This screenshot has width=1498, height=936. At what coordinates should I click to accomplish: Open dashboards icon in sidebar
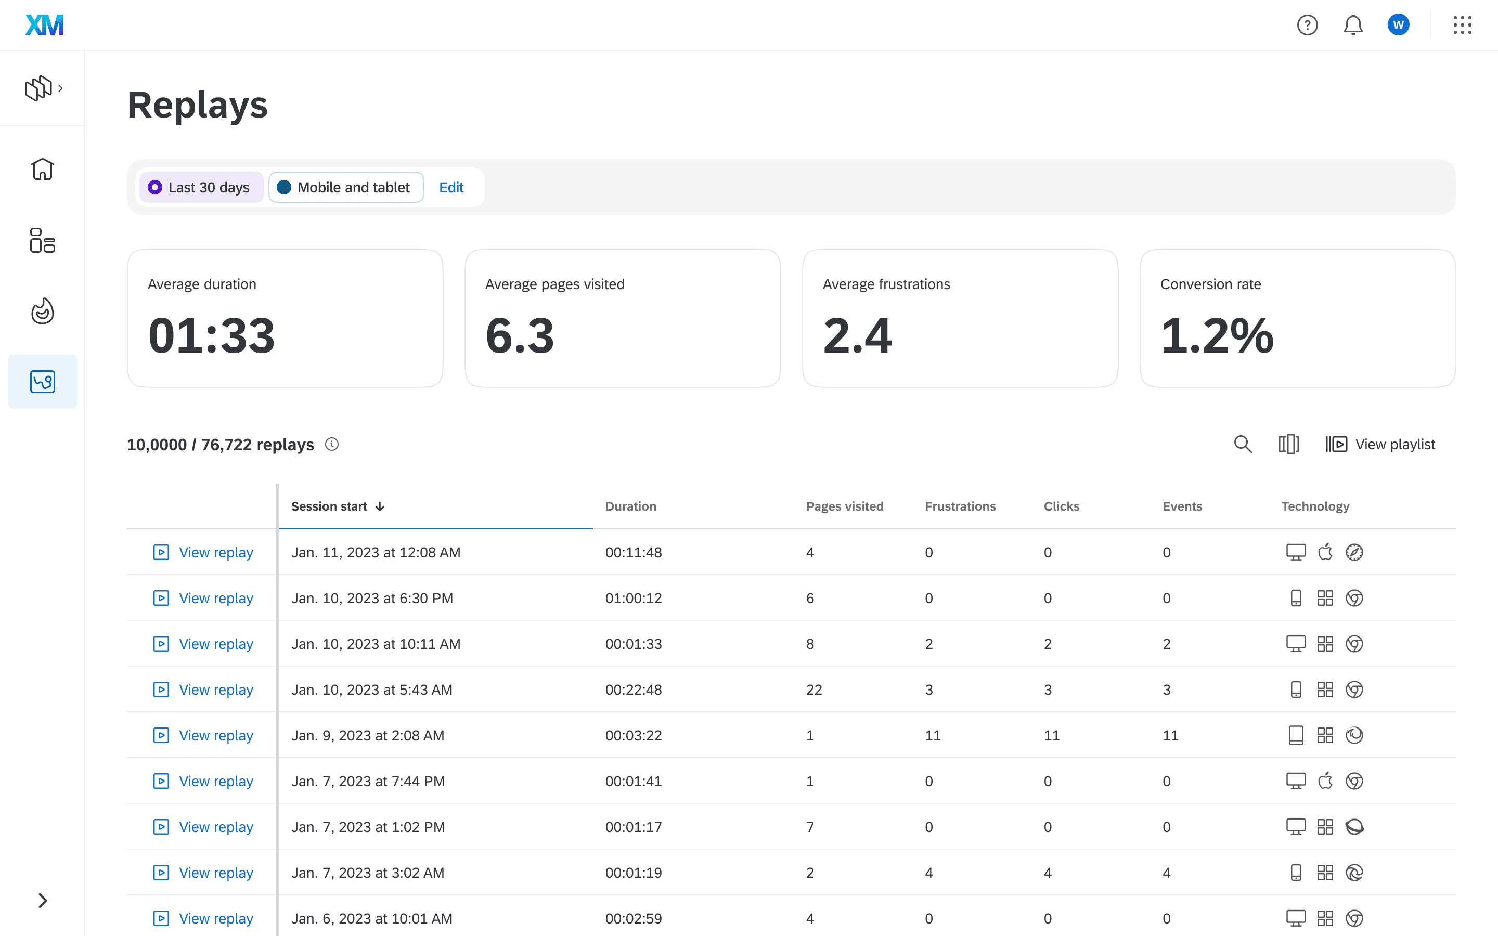click(x=42, y=240)
